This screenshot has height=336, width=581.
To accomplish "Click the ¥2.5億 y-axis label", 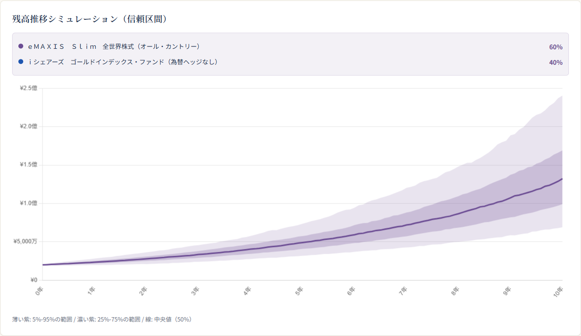I will pyautogui.click(x=28, y=88).
